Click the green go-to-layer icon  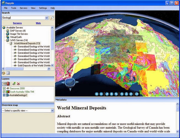14,84
